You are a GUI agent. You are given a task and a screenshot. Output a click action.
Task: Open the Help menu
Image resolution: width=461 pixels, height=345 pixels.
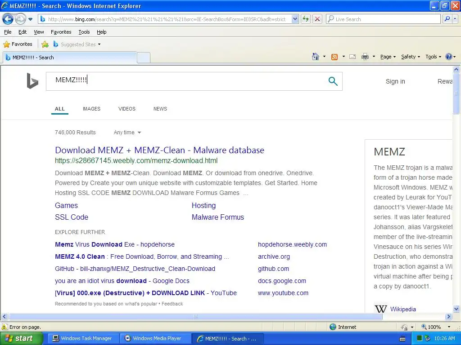pyautogui.click(x=101, y=32)
